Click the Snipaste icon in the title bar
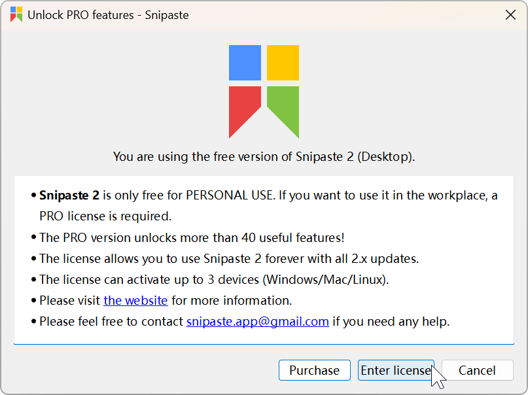 [x=16, y=14]
